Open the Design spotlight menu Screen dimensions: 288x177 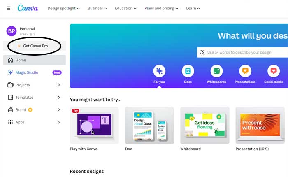(x=63, y=8)
